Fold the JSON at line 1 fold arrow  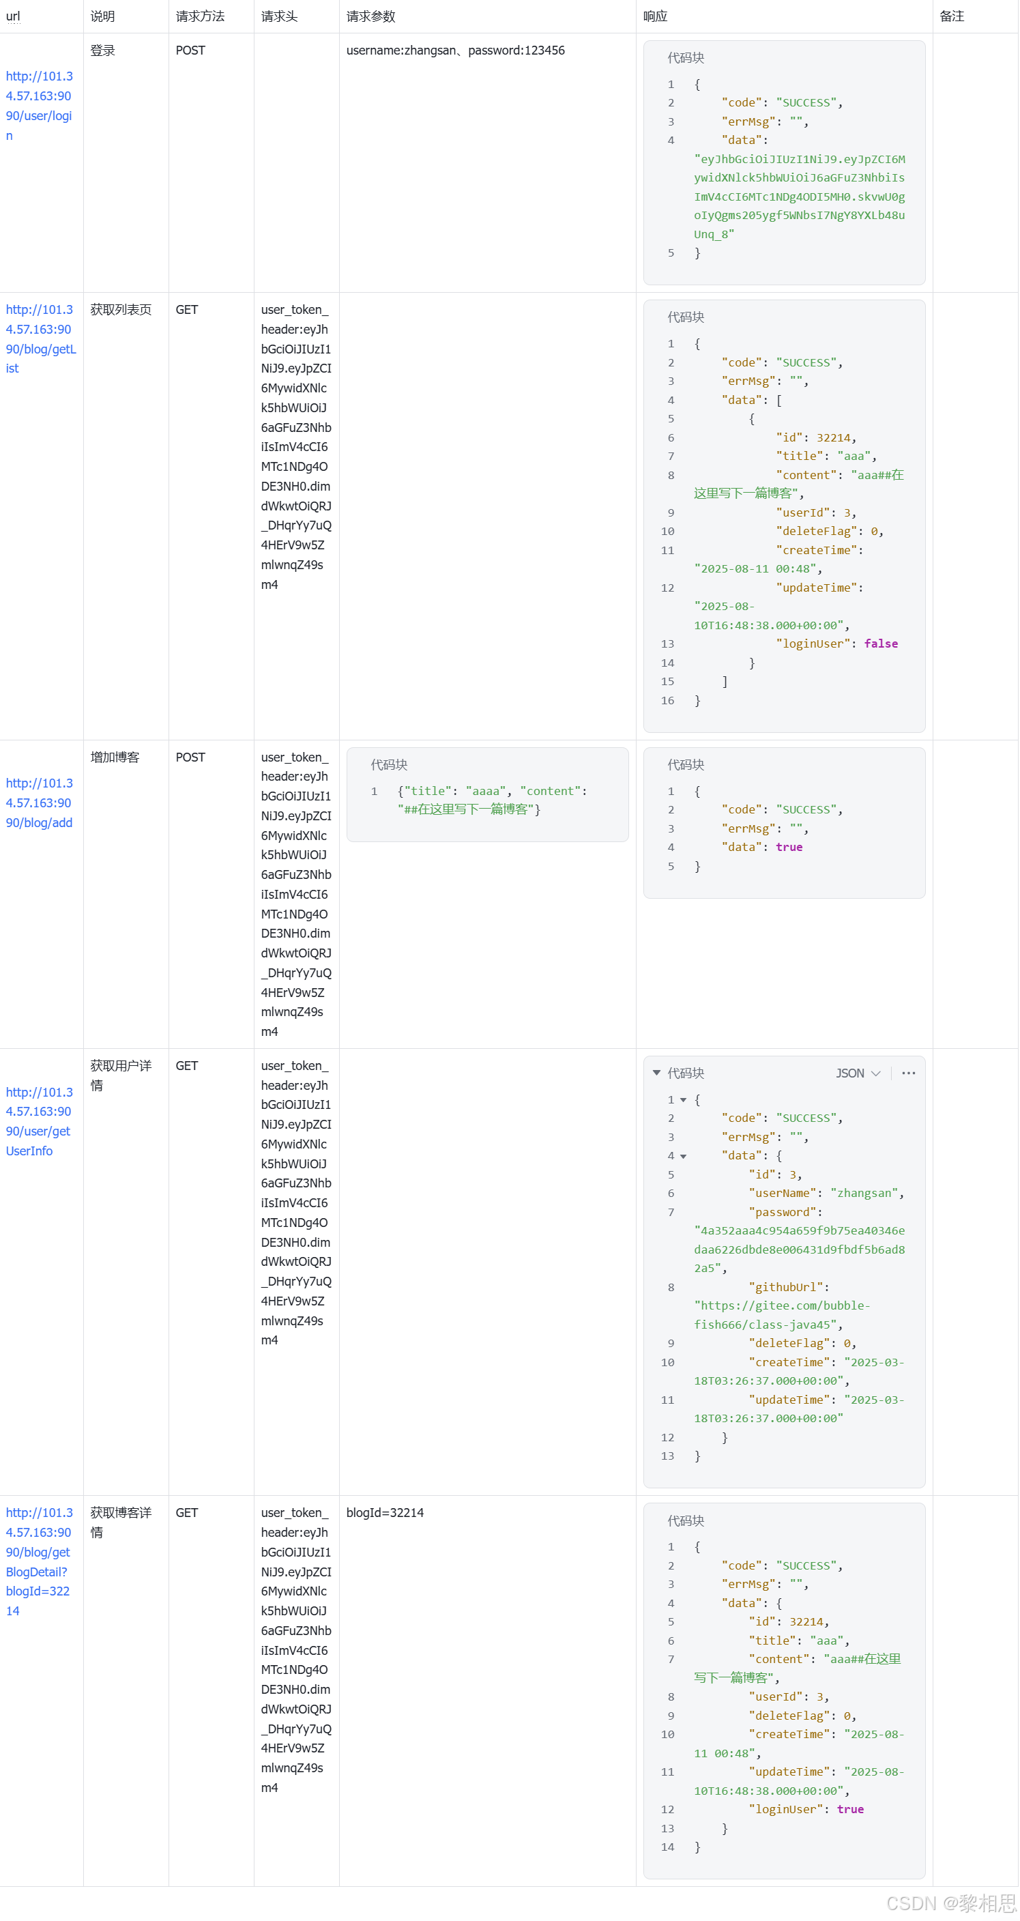pos(683,1099)
